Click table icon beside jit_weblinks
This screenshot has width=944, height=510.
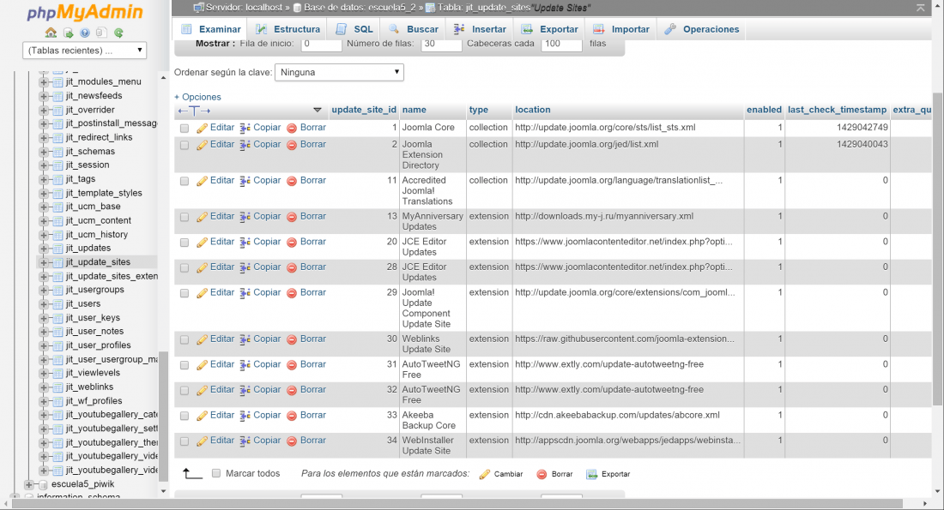[x=57, y=387]
